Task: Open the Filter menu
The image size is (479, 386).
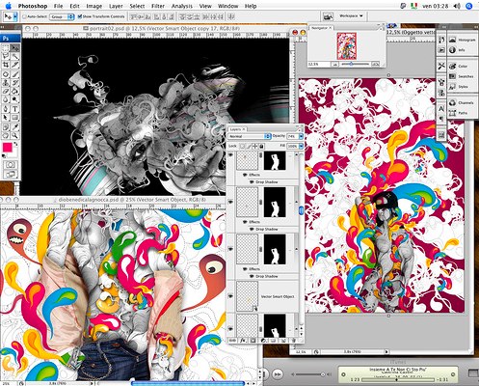Action: (x=158, y=6)
